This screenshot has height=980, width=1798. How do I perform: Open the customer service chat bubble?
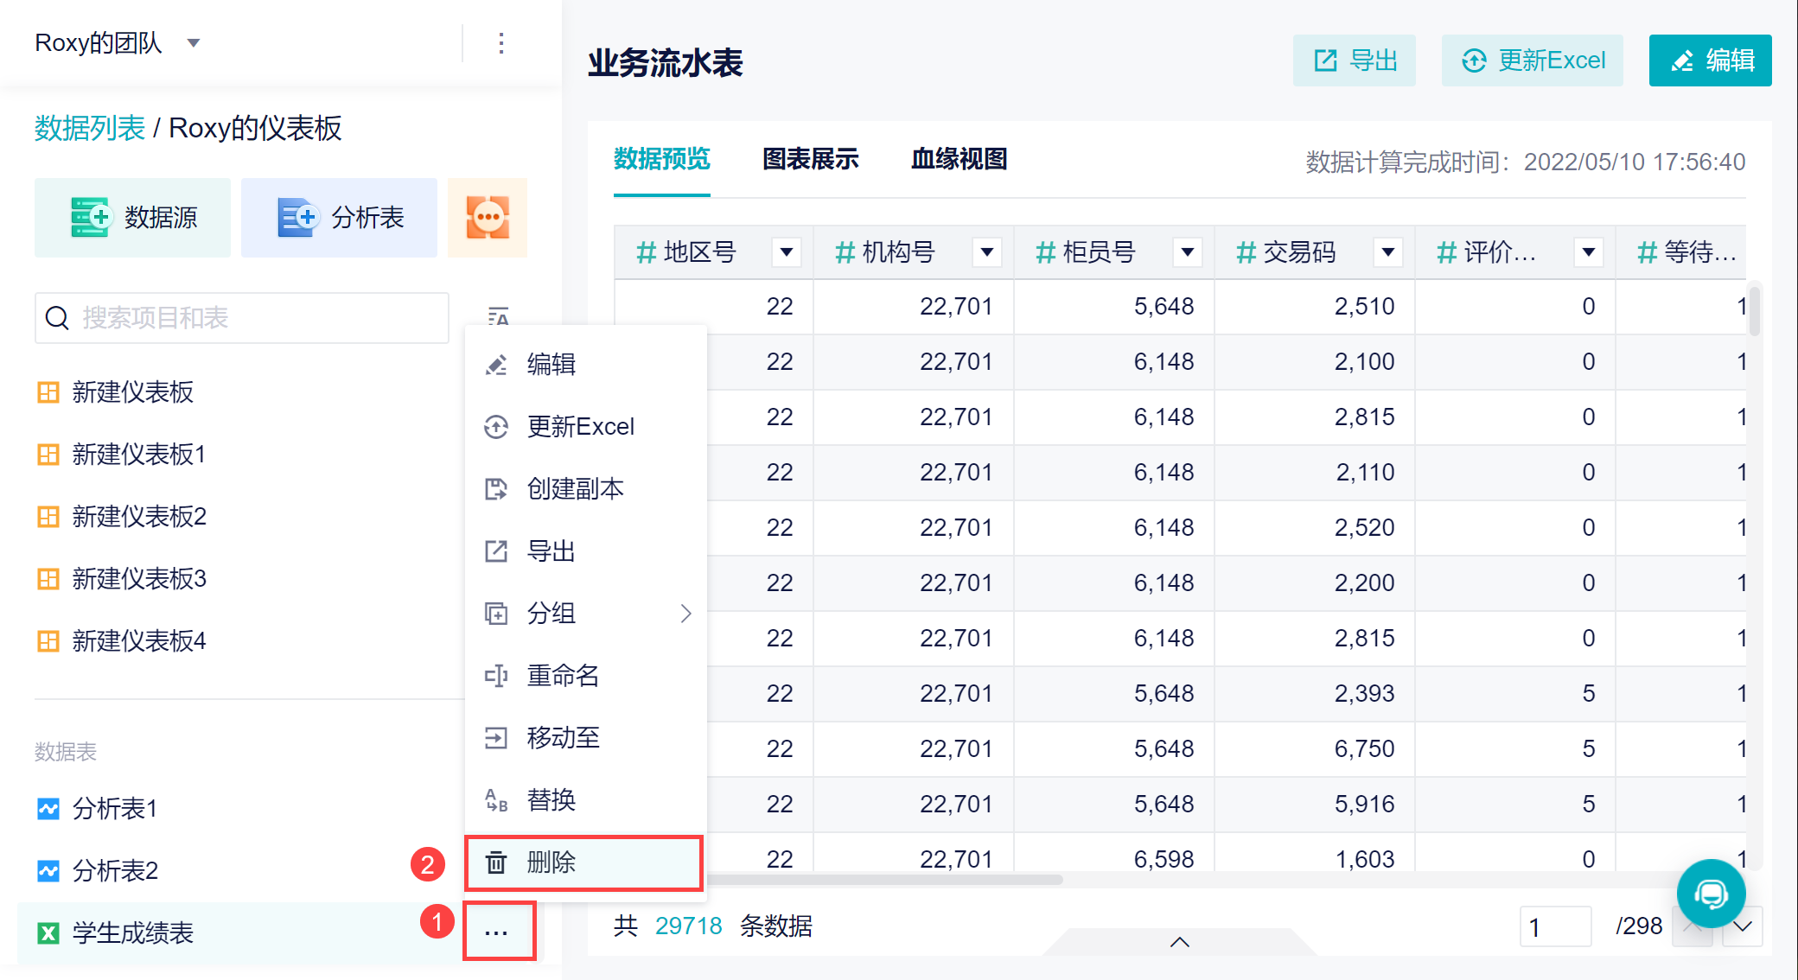(x=1710, y=894)
